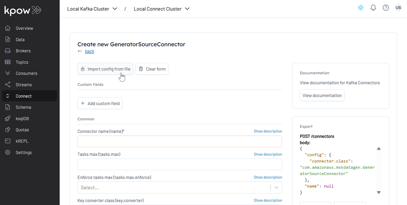Open the kREPL terminal item
Screen dimensions: 407x205
click(8, 141)
